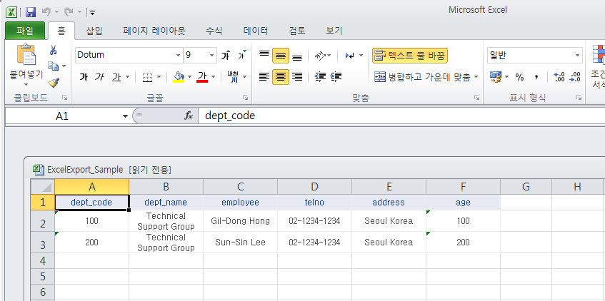Click the text direction icon
This screenshot has height=301, width=605.
tap(350, 56)
